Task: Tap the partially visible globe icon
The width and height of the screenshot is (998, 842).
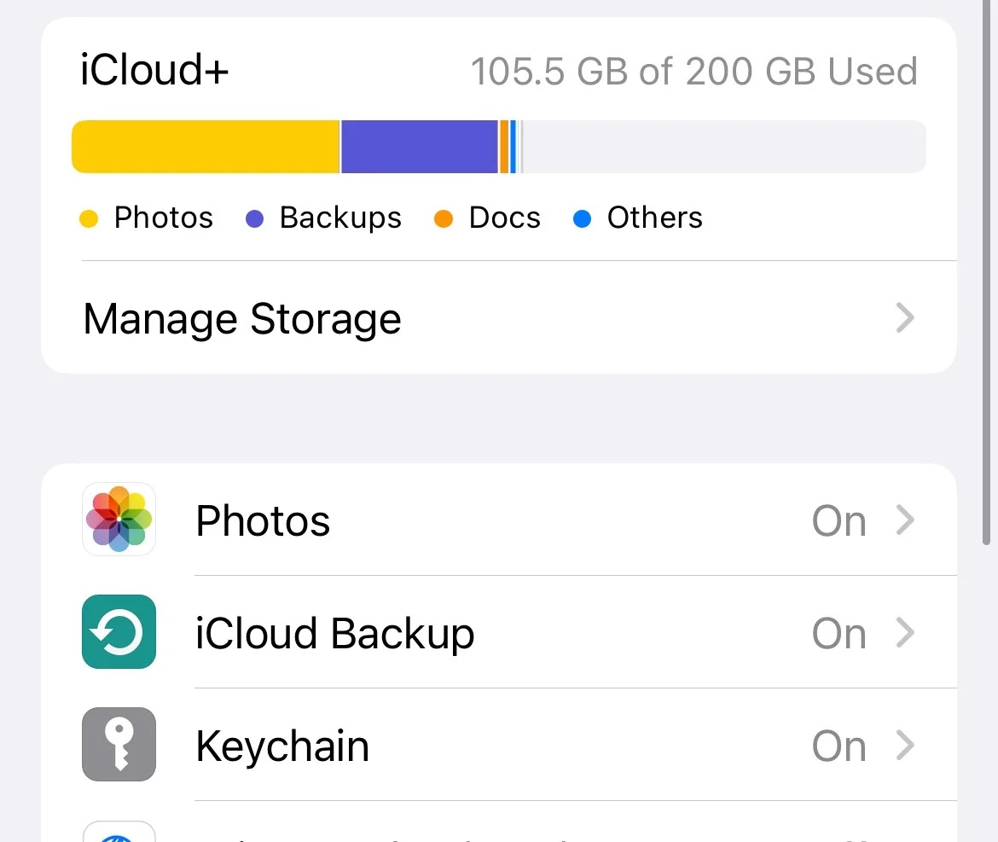Action: (x=119, y=832)
